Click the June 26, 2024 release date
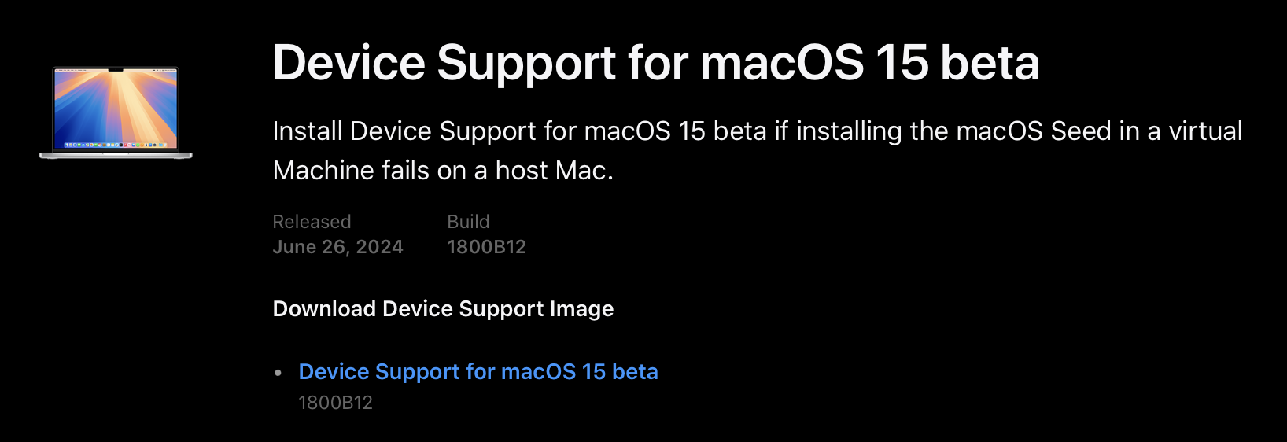This screenshot has width=1287, height=442. (337, 247)
